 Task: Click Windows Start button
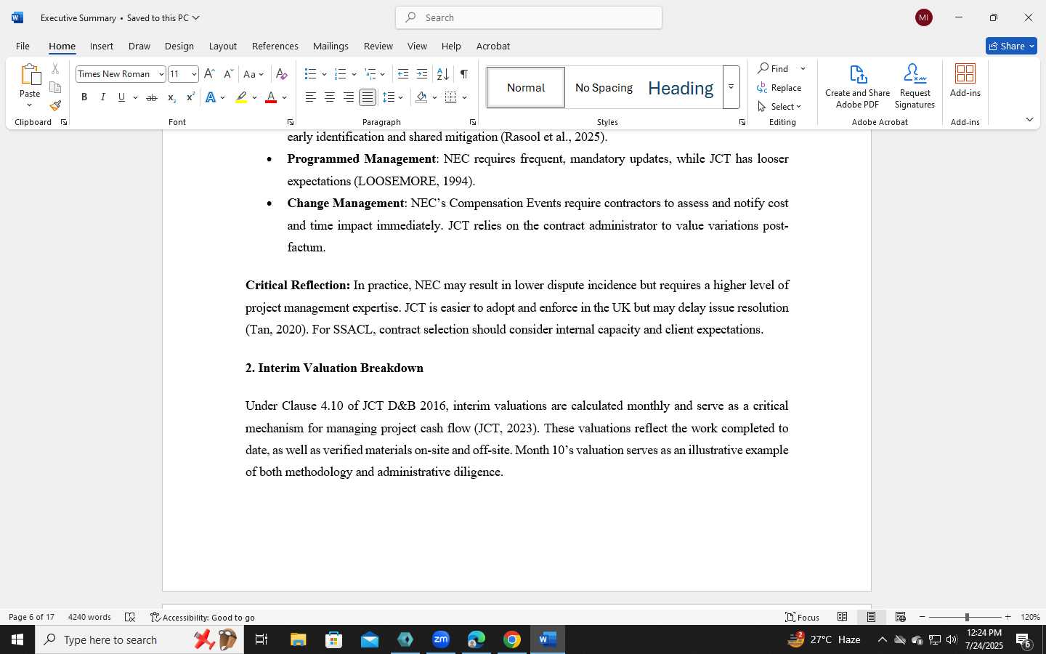[x=17, y=639]
